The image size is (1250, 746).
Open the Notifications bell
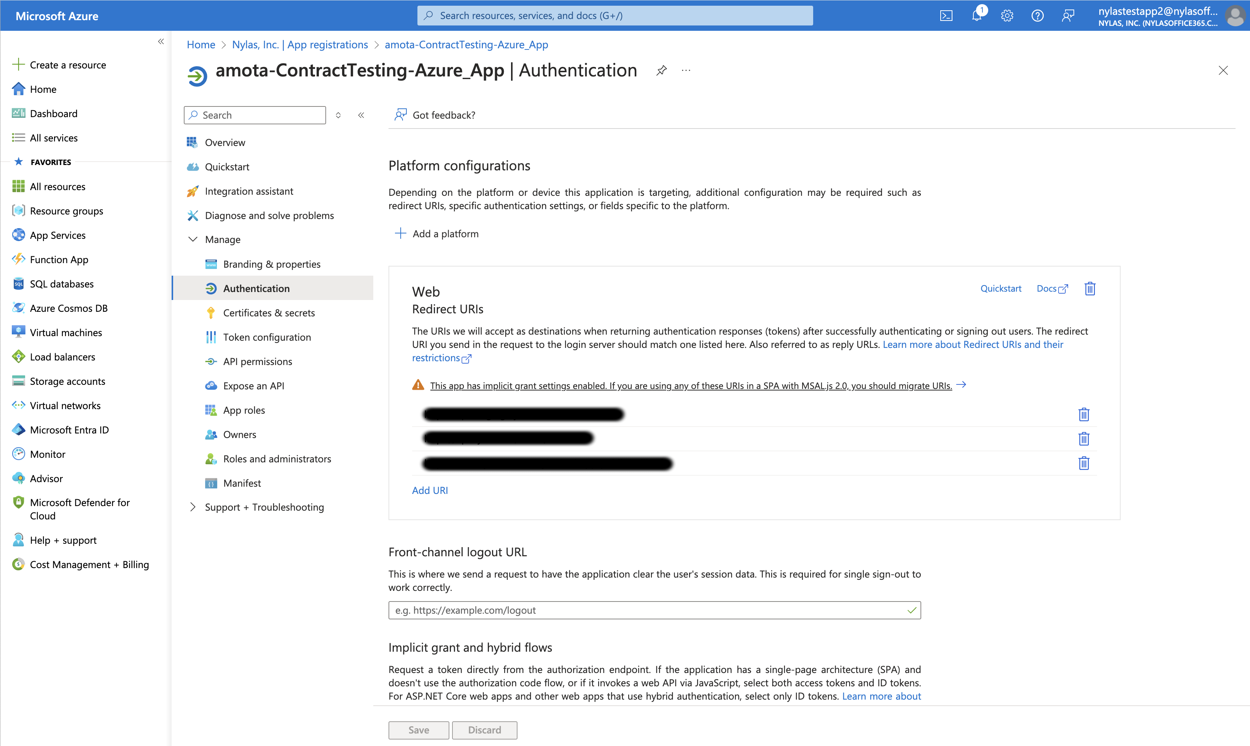[x=976, y=15]
